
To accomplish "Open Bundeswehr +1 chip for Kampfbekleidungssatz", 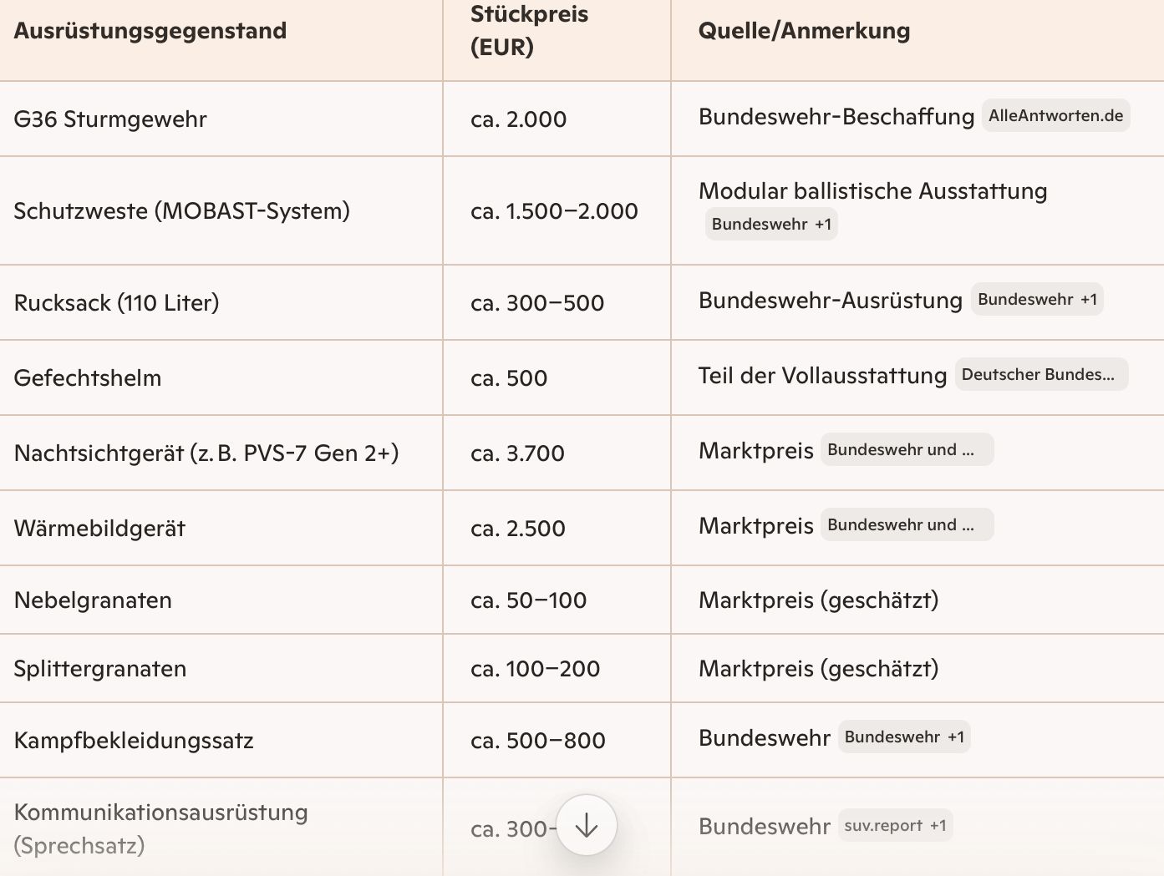I will (903, 737).
